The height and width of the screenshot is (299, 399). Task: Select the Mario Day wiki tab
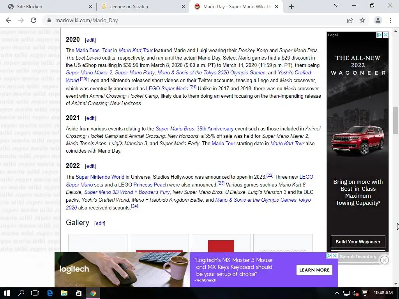(x=237, y=7)
